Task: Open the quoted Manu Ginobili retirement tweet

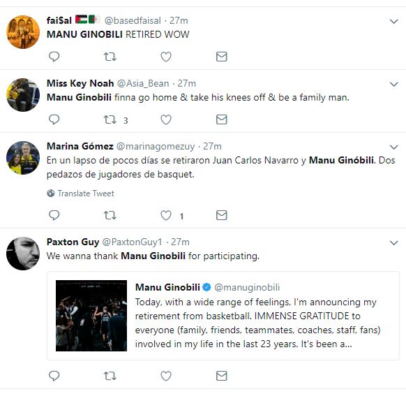Action: click(223, 316)
